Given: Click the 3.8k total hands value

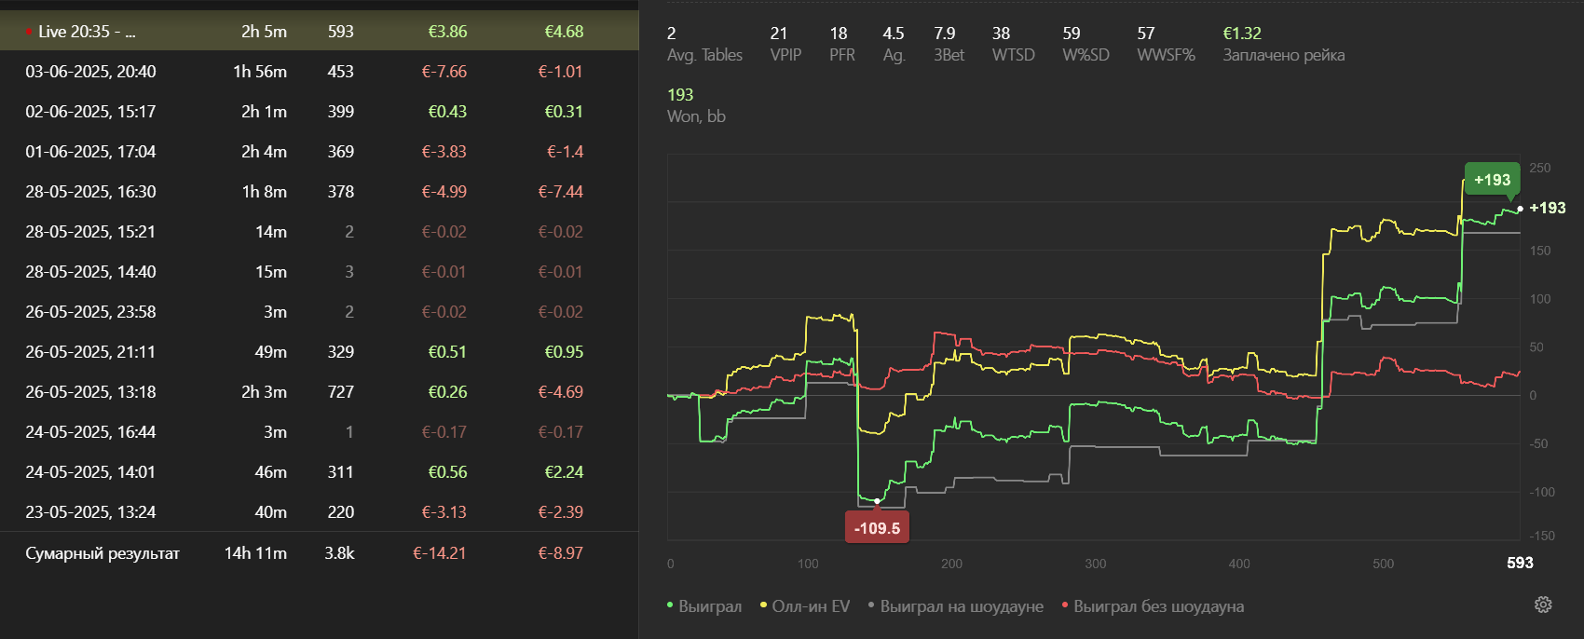Looking at the screenshot, I should click(339, 552).
